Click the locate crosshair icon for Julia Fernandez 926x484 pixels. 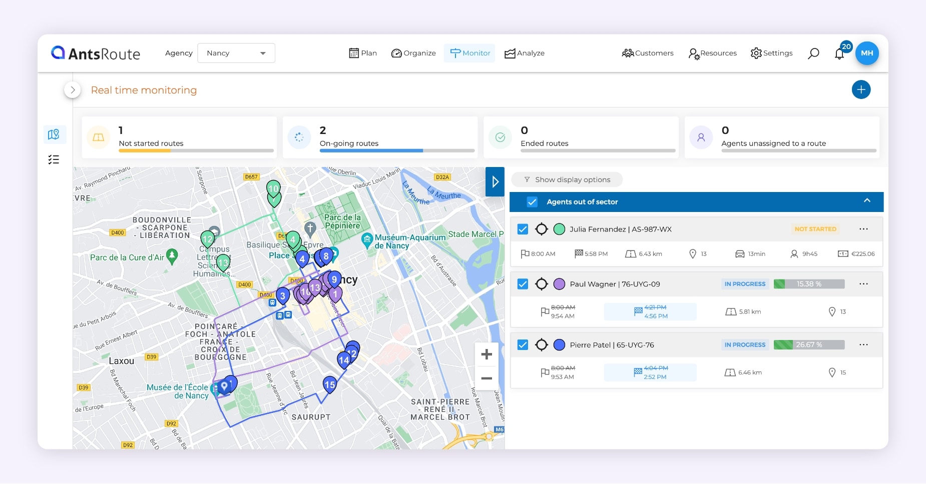(x=543, y=229)
